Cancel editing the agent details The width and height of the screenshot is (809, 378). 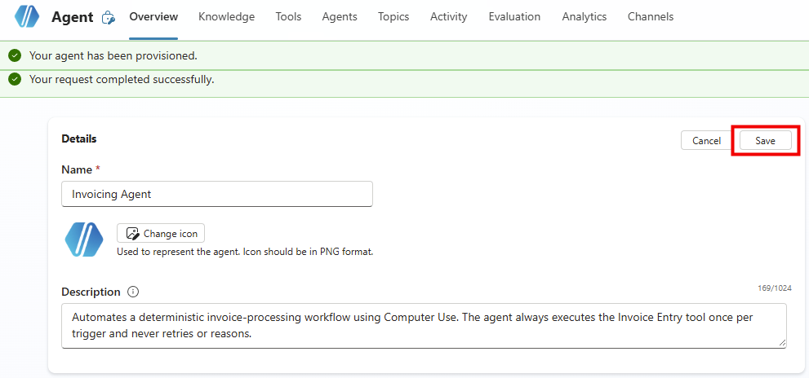706,141
